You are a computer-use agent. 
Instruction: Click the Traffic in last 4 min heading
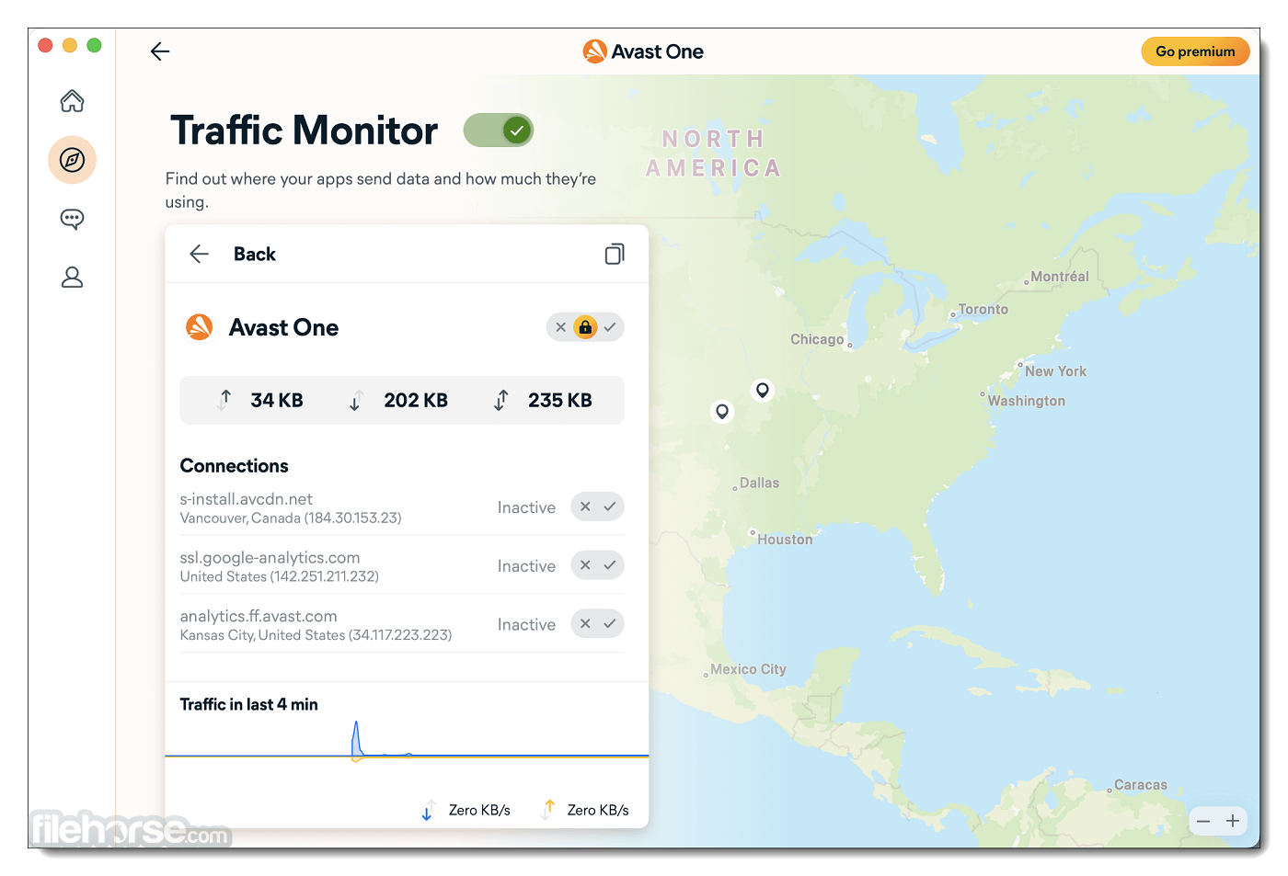[x=248, y=705]
